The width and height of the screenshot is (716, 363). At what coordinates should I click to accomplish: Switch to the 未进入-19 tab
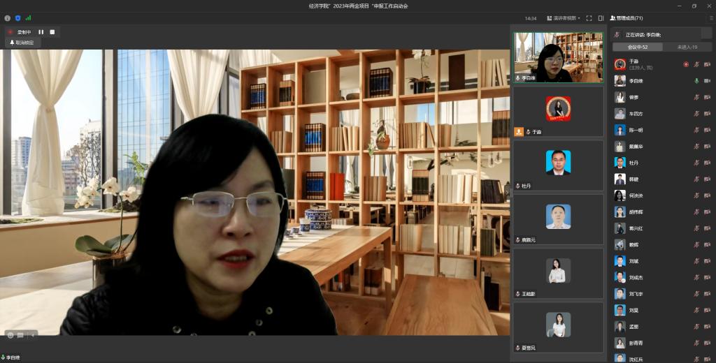[x=687, y=47]
